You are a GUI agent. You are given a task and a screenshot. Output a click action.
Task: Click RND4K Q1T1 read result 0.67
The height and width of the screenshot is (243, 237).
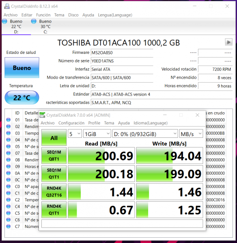click(101, 210)
